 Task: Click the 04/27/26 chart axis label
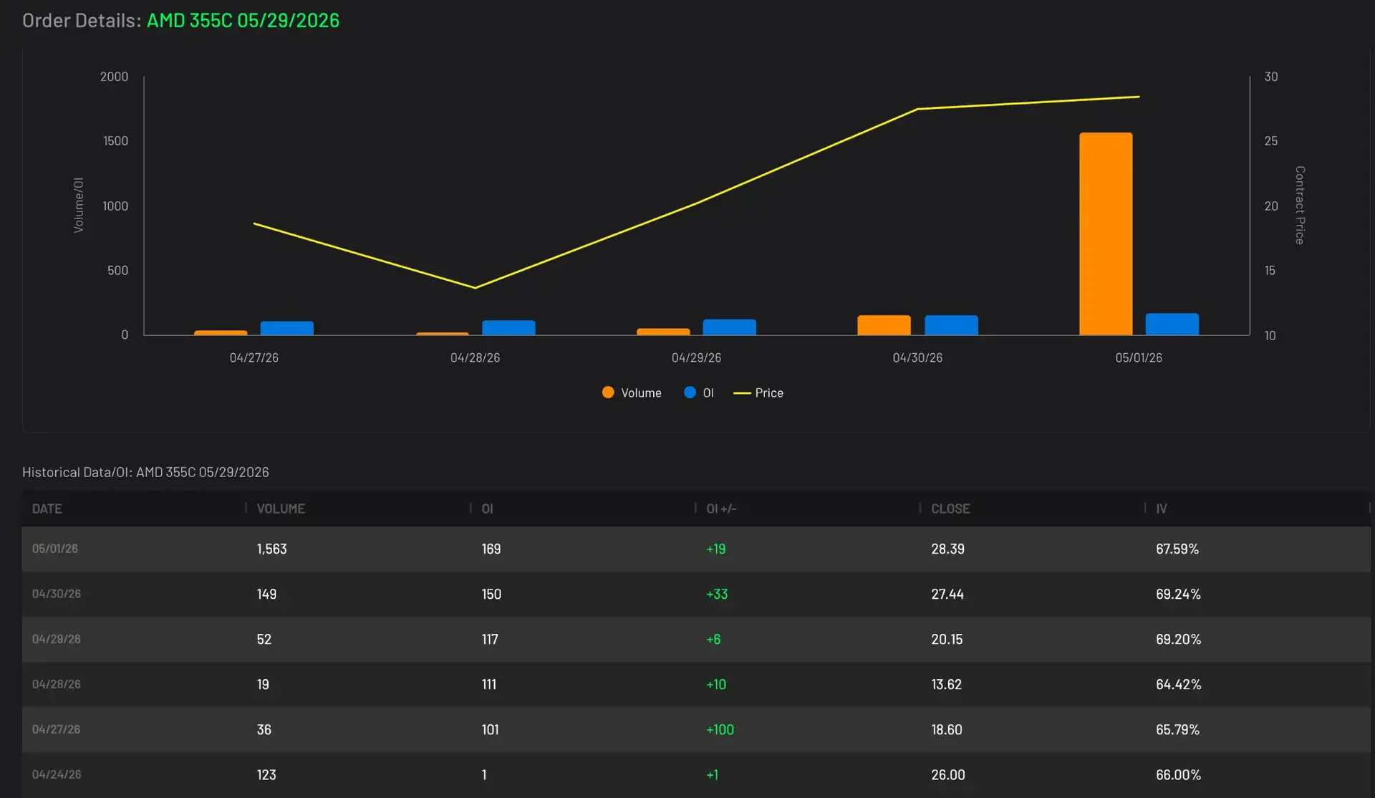coord(254,357)
